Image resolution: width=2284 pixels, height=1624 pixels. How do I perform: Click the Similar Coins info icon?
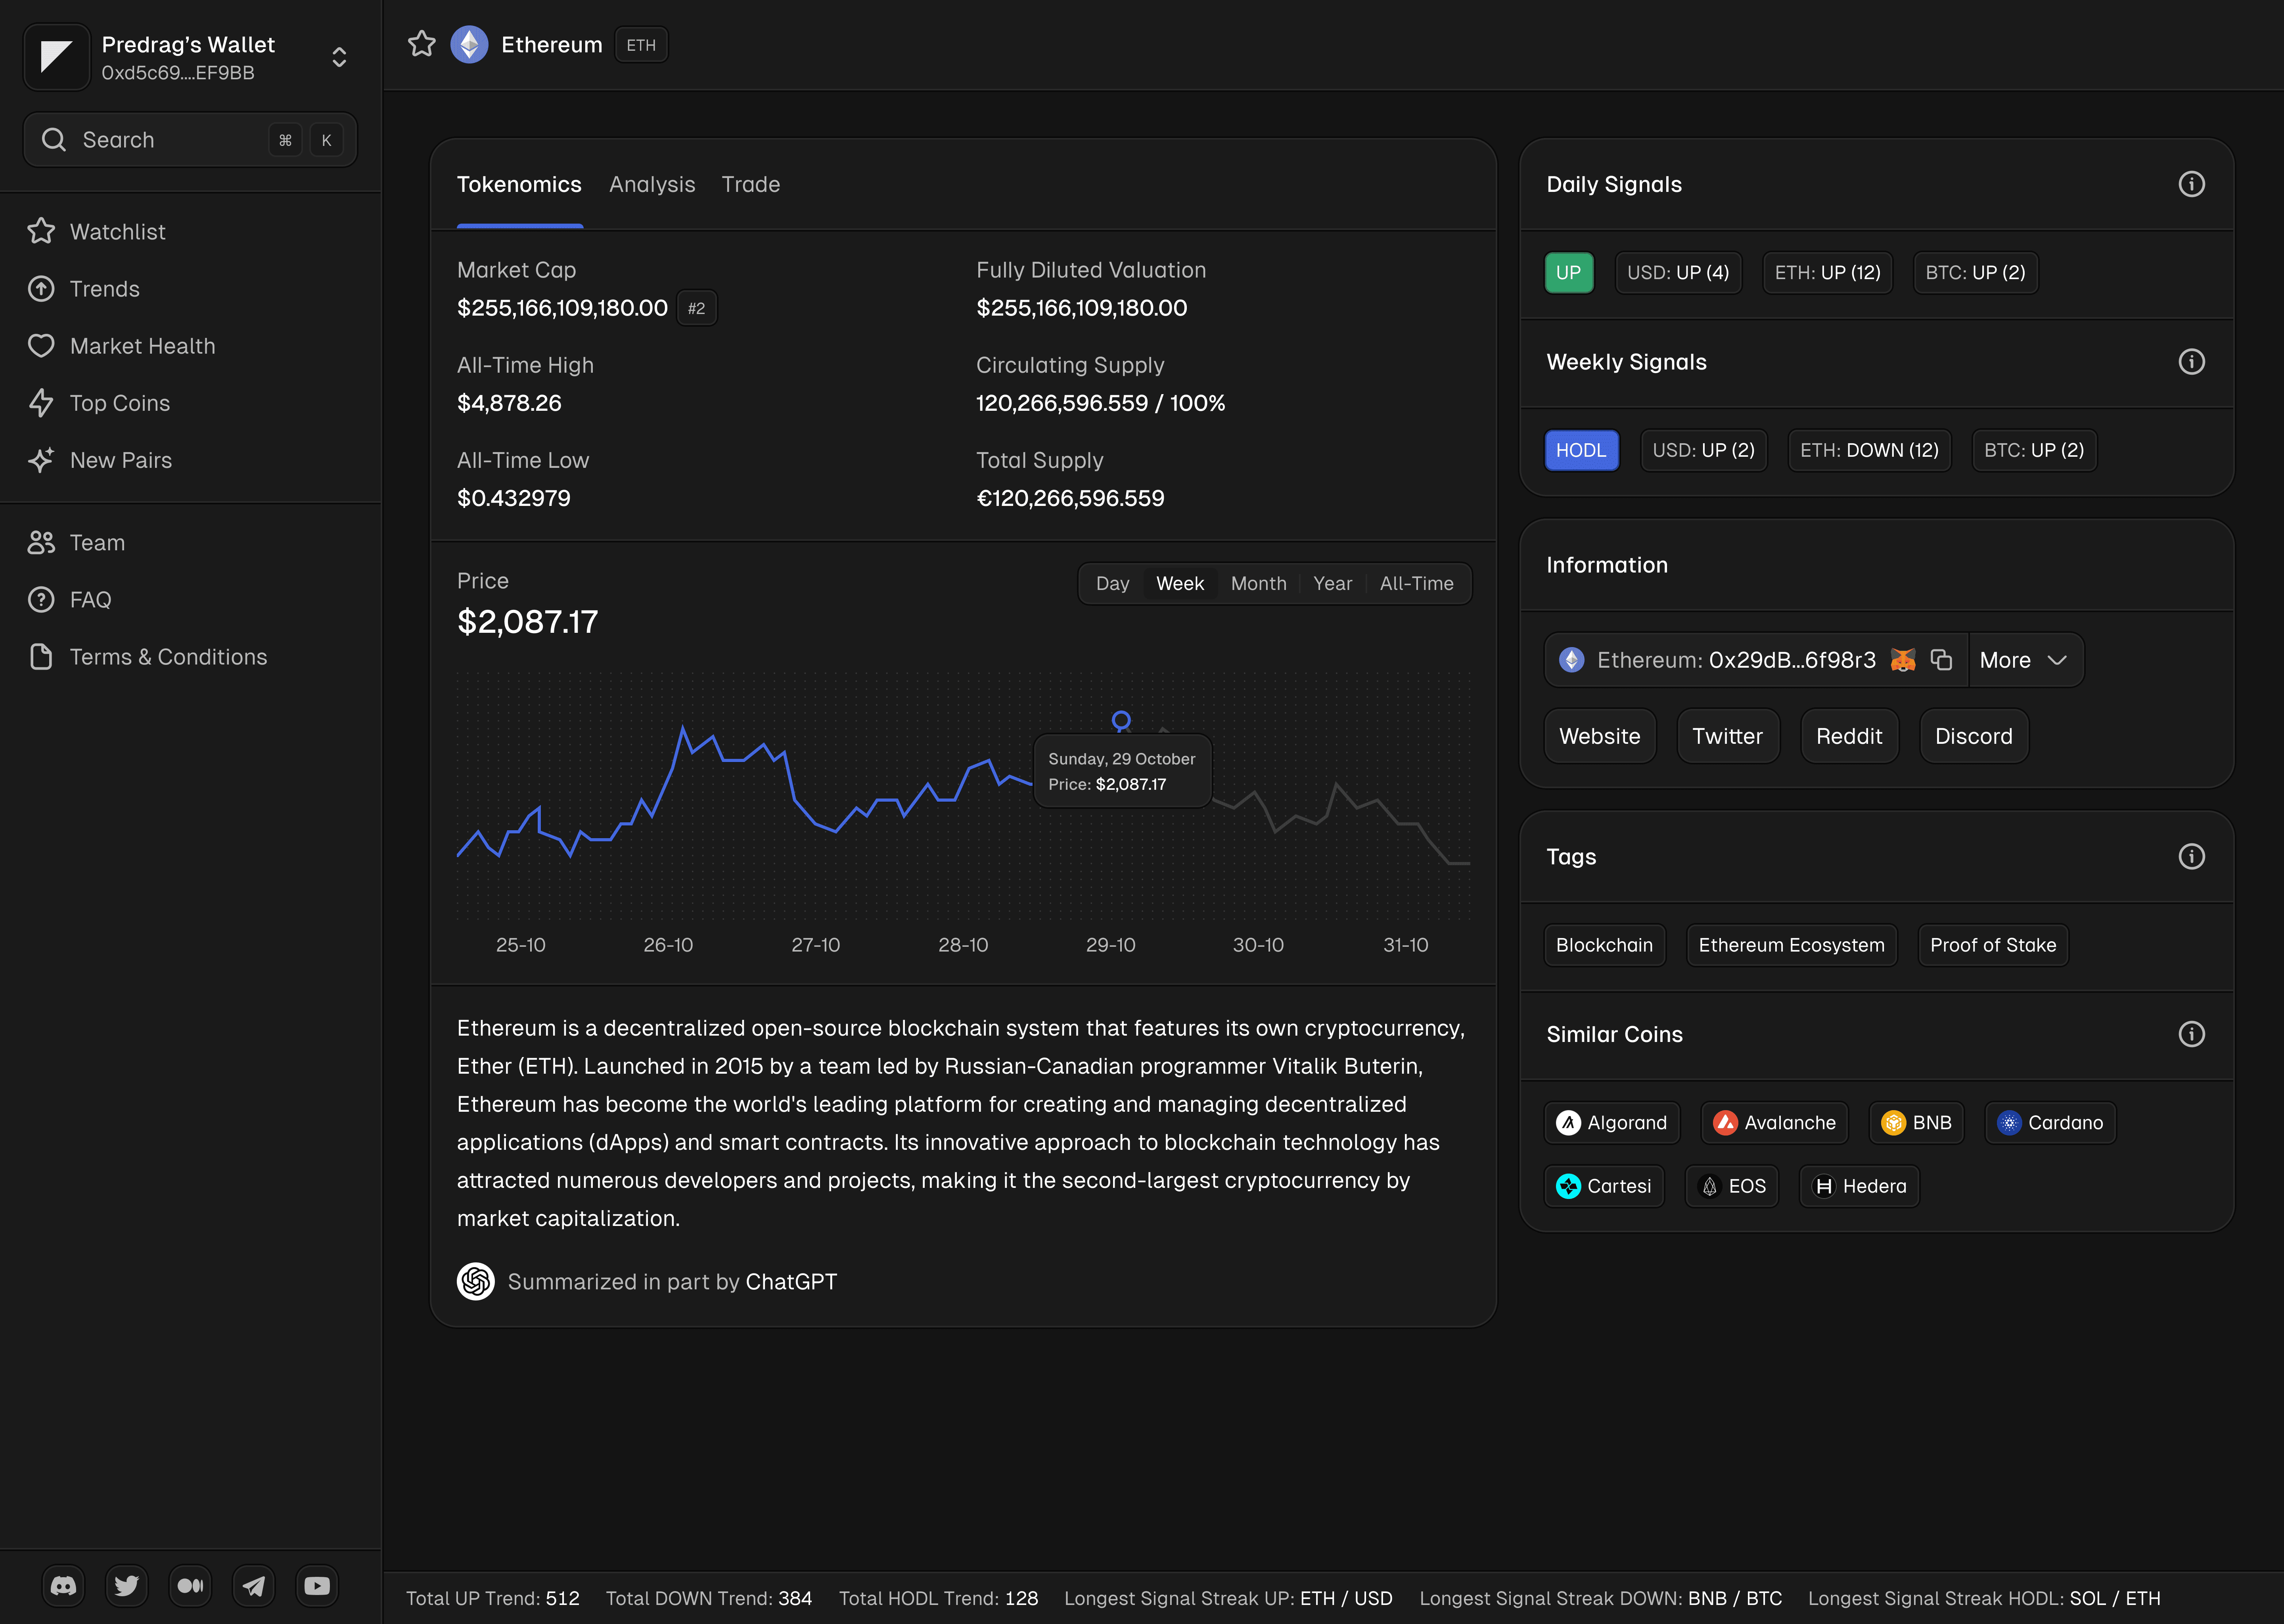pos(2191,1034)
